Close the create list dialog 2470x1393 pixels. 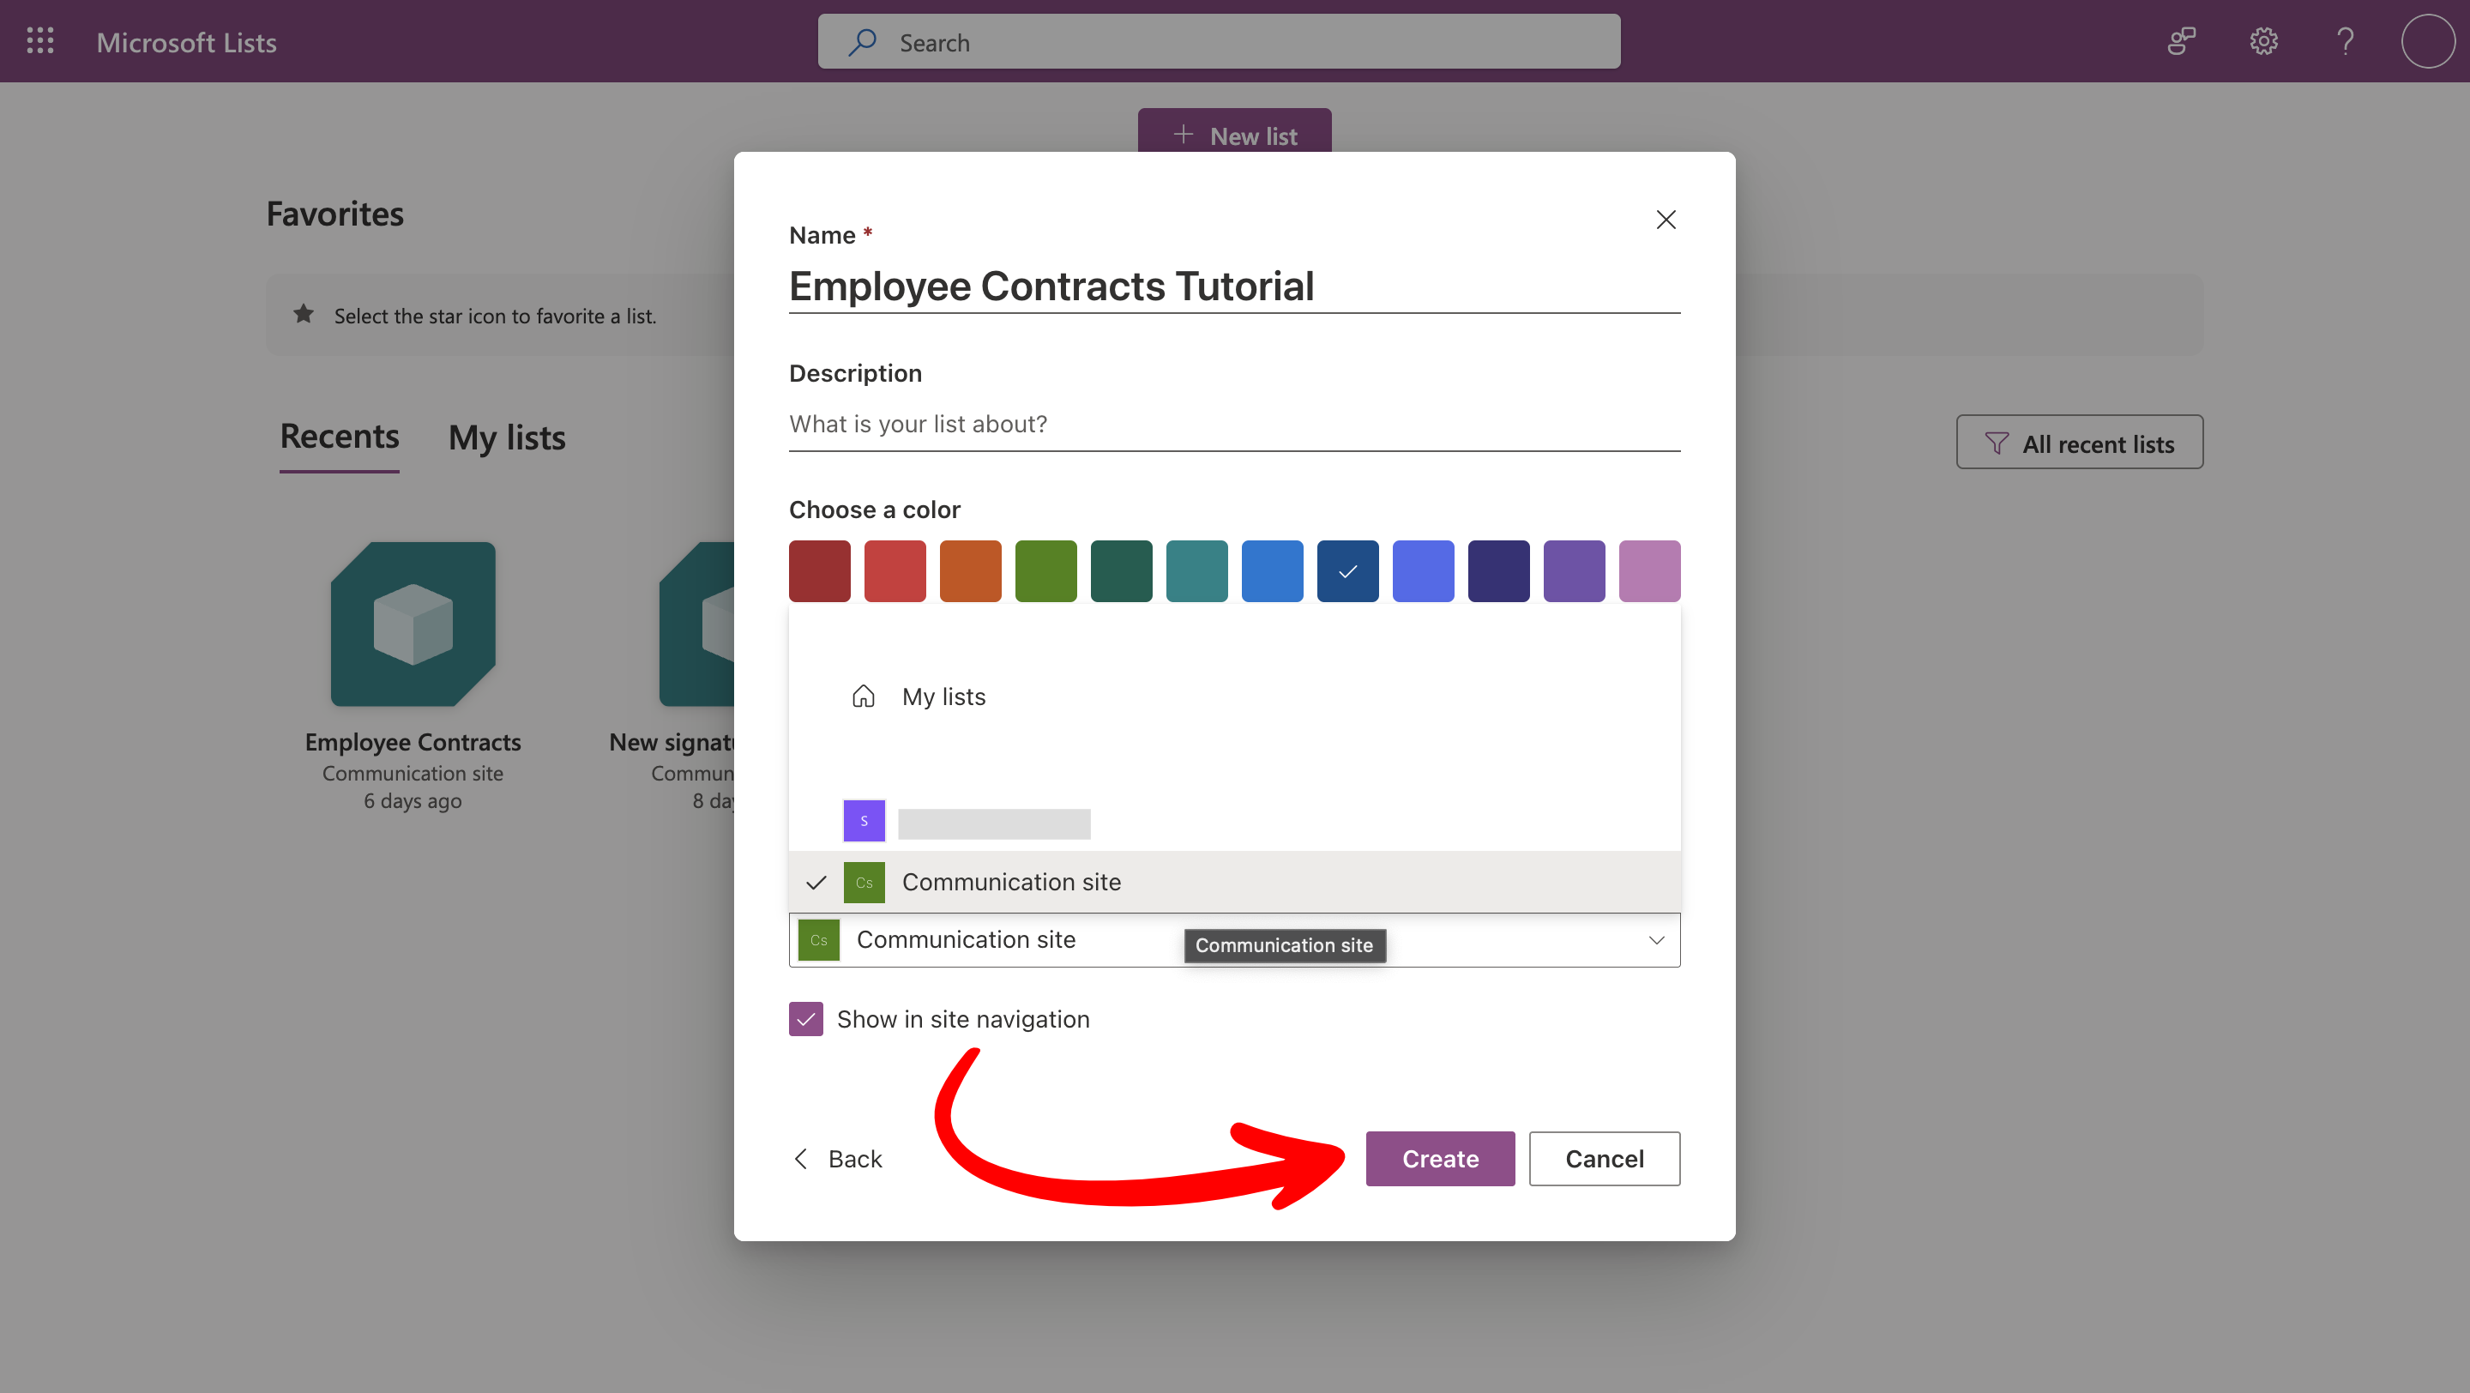[x=1666, y=220]
